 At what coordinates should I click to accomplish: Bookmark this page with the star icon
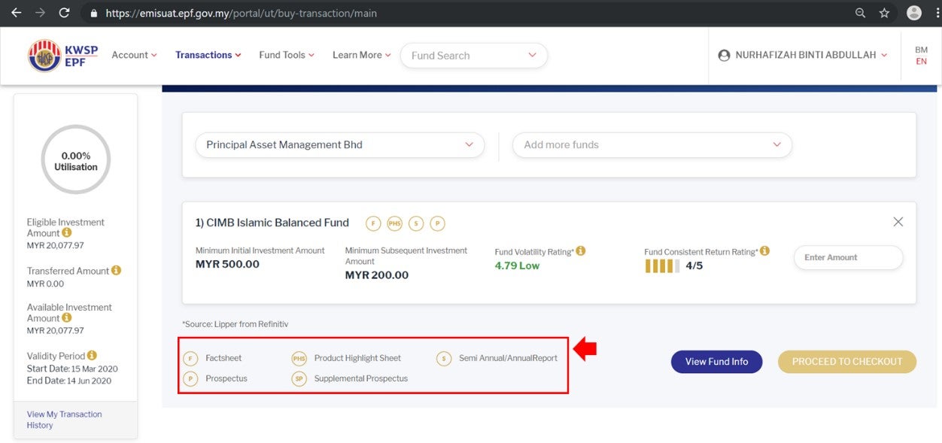(x=884, y=13)
